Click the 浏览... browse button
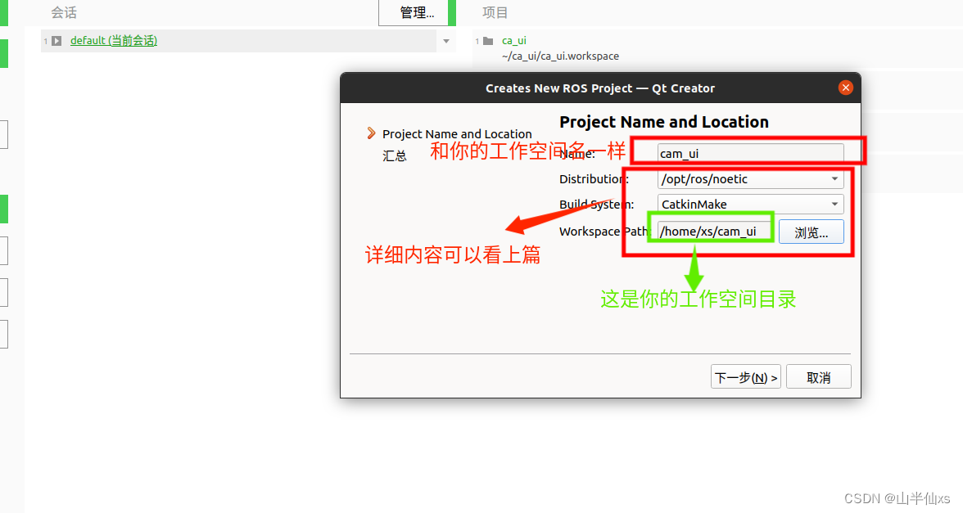963x513 pixels. [812, 232]
